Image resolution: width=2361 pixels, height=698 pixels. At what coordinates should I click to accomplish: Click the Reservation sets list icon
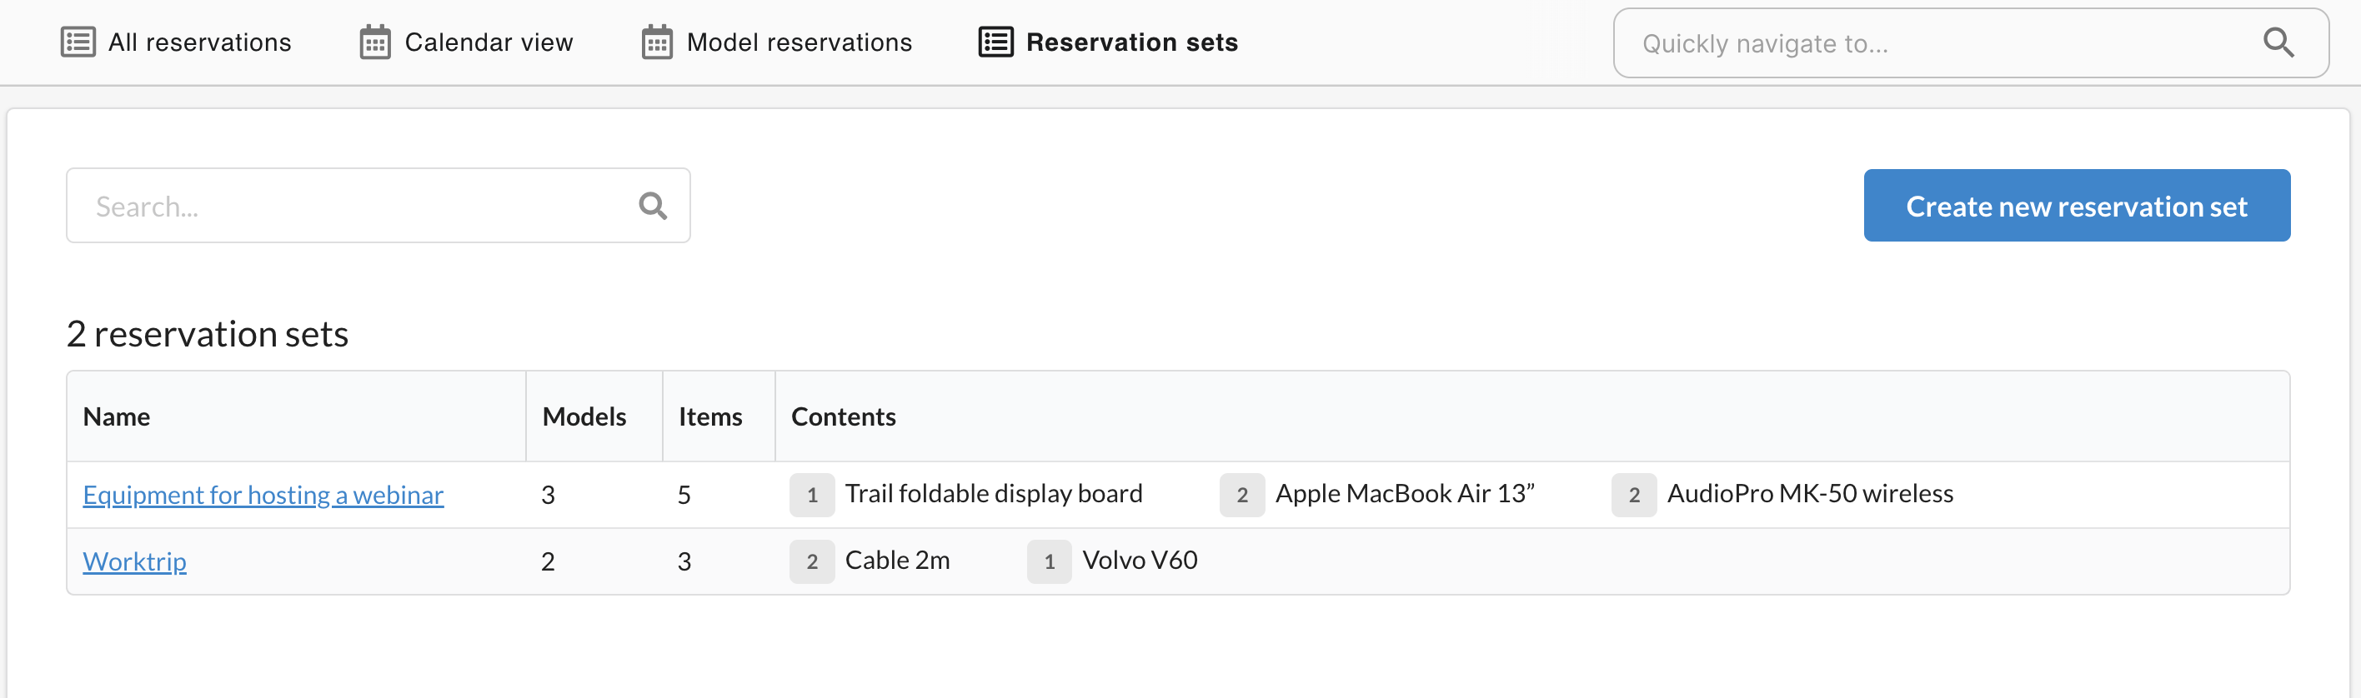[995, 42]
